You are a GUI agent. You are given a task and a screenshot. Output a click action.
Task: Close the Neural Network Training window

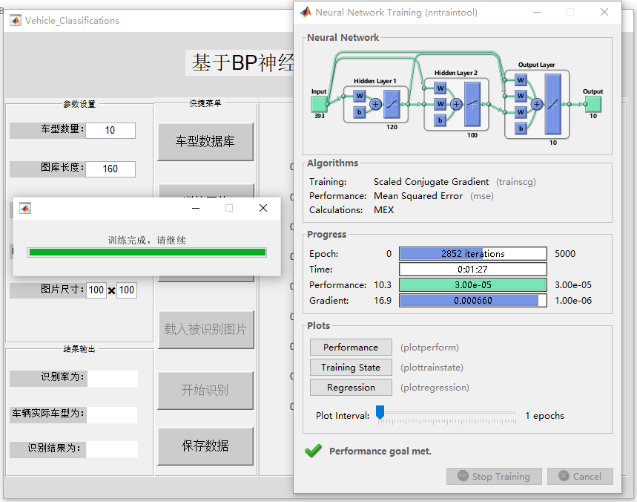604,12
